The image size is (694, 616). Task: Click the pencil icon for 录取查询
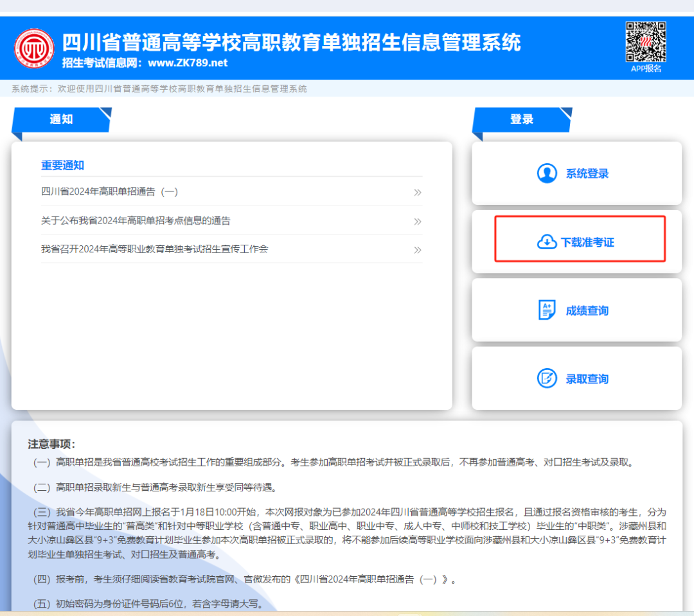coord(546,378)
